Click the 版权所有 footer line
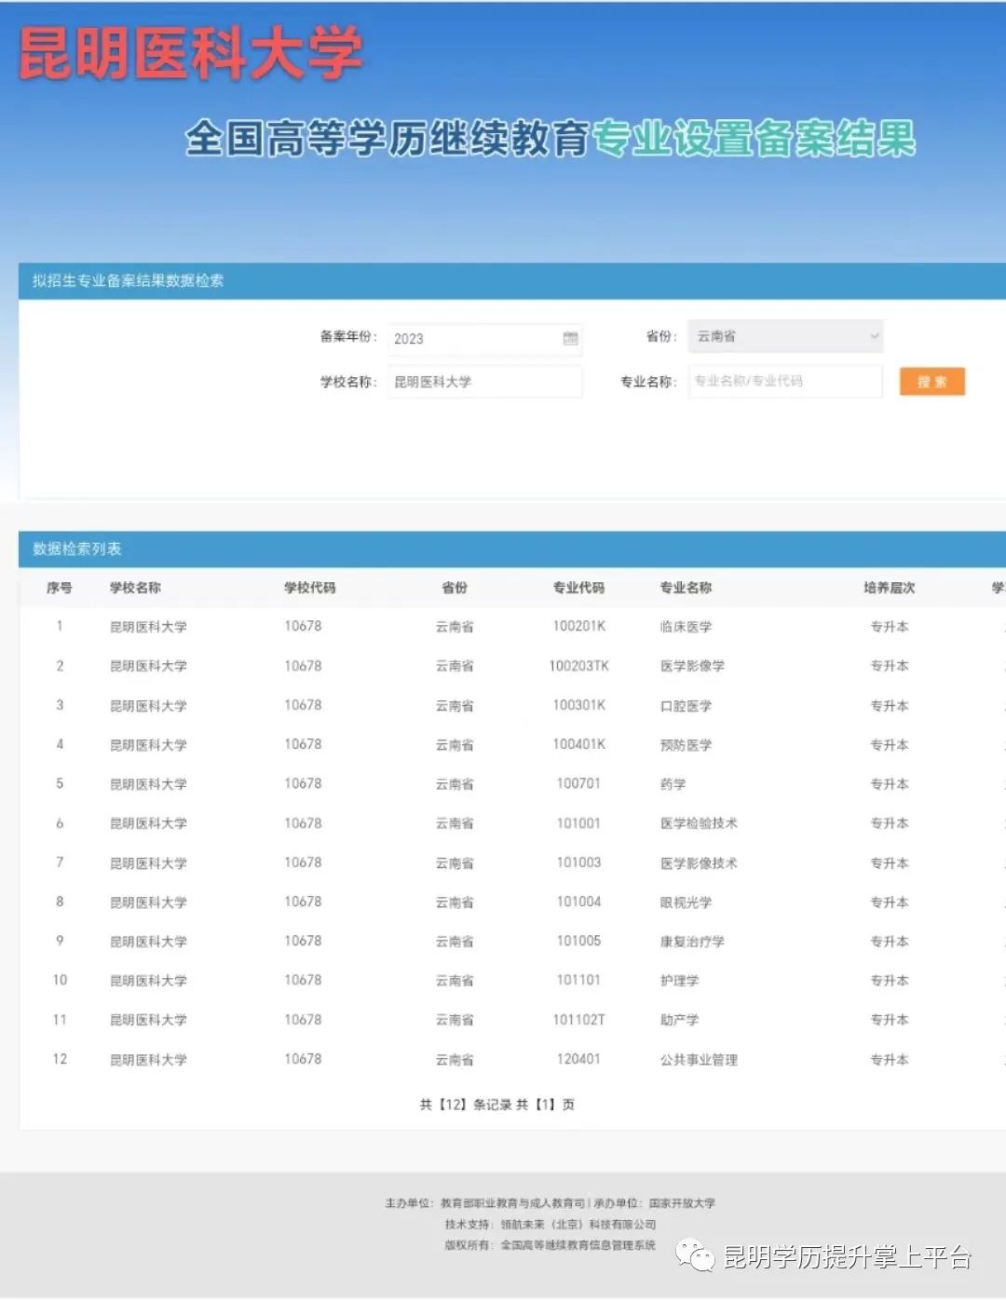The image size is (1006, 1302). pyautogui.click(x=550, y=1245)
